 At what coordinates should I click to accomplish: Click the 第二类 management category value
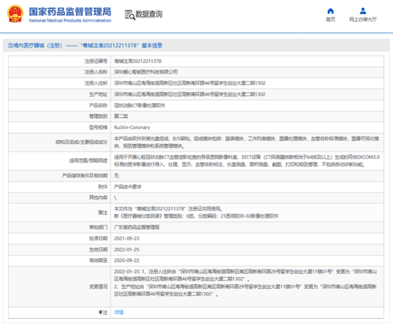click(121, 117)
